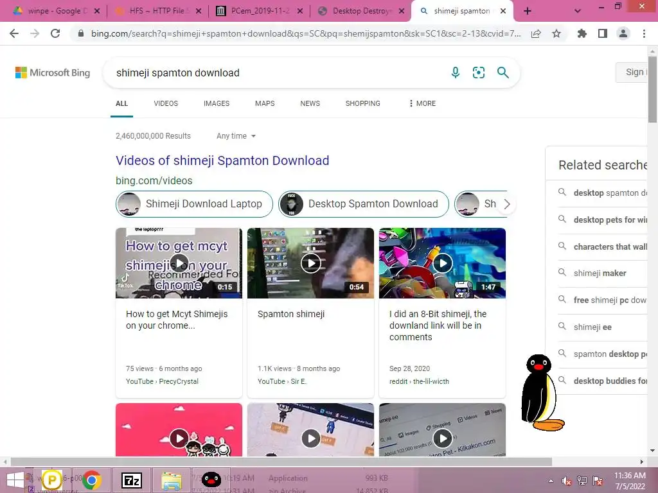Open Videos of shimeji Spamton Download link
658x493 pixels.
[222, 160]
